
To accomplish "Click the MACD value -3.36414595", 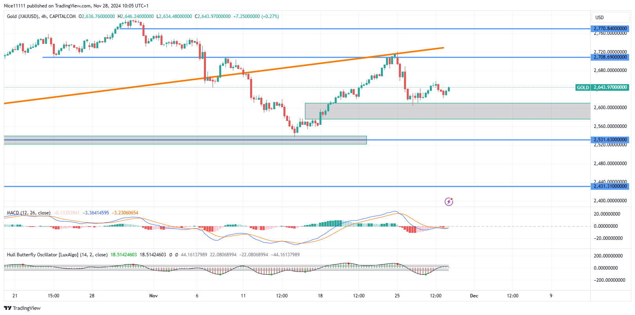I will [x=96, y=213].
